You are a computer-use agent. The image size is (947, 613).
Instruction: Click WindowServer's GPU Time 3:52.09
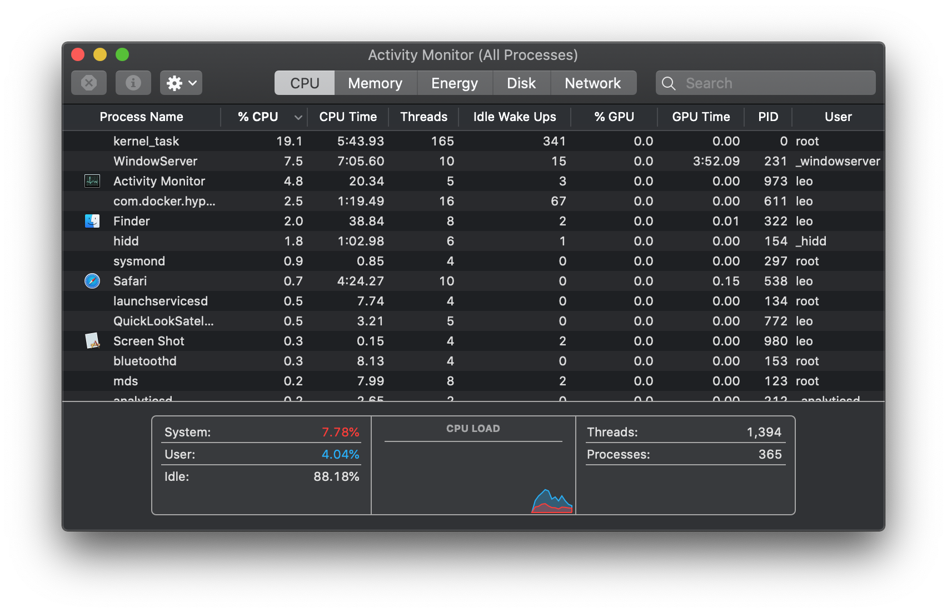[716, 161]
